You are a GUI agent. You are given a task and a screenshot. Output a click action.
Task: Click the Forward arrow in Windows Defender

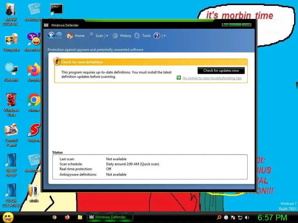(59, 35)
